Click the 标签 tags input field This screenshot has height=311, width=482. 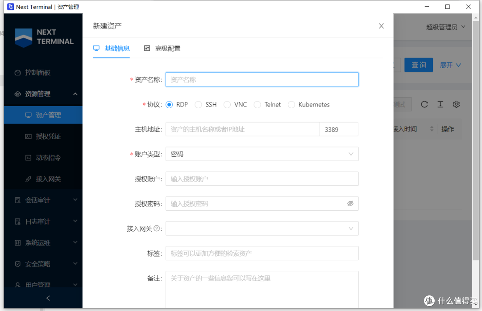(262, 253)
